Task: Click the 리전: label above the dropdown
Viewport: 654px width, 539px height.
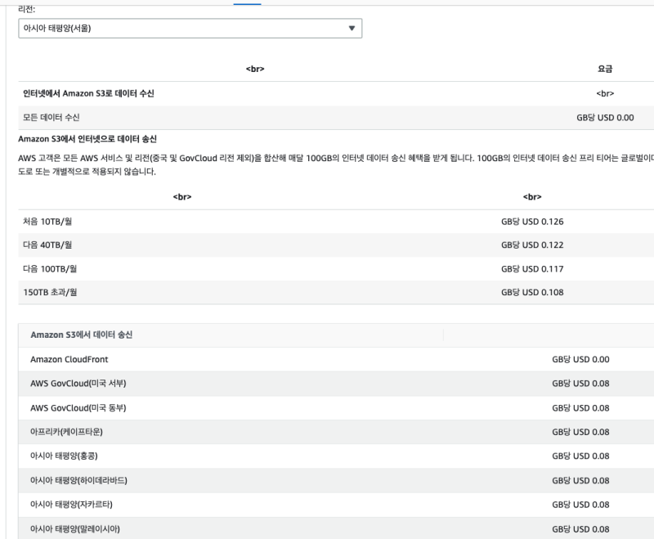Action: coord(27,9)
